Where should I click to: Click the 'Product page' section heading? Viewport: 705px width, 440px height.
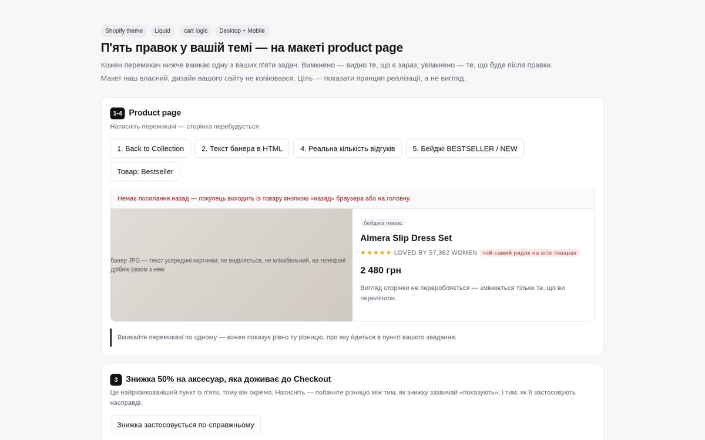(x=155, y=113)
